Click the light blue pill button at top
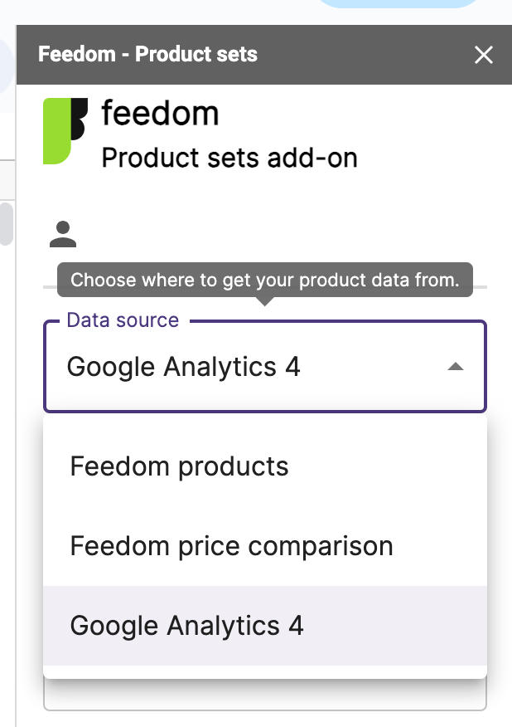 pos(398,3)
